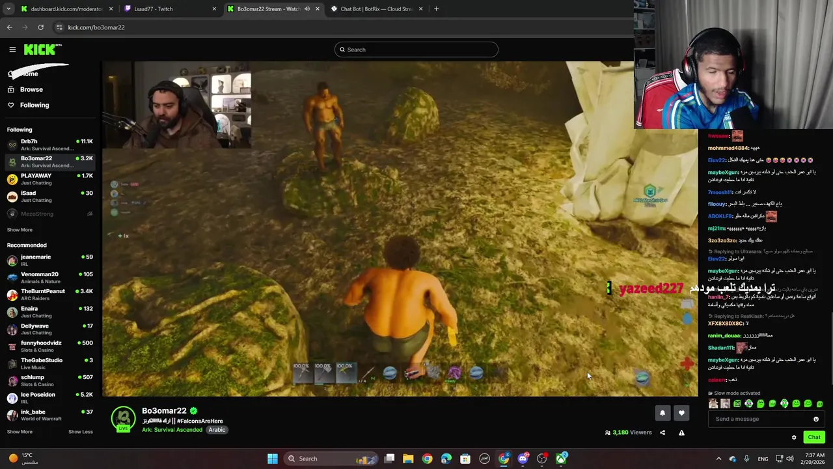Click chat username ranim_douaa
Screen dimensions: 833x469
click(x=724, y=335)
